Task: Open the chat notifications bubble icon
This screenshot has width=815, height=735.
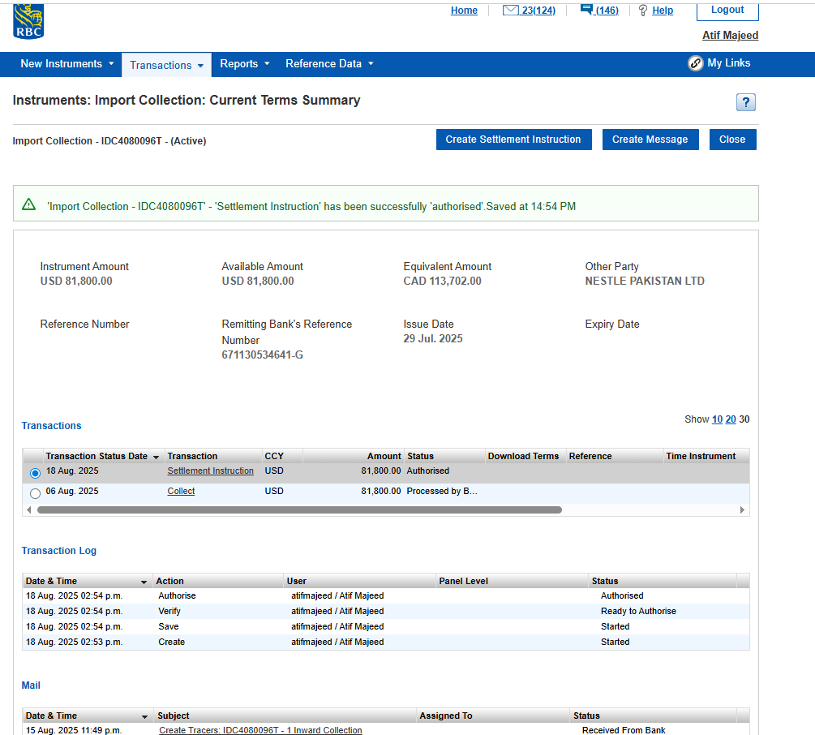Action: point(586,10)
